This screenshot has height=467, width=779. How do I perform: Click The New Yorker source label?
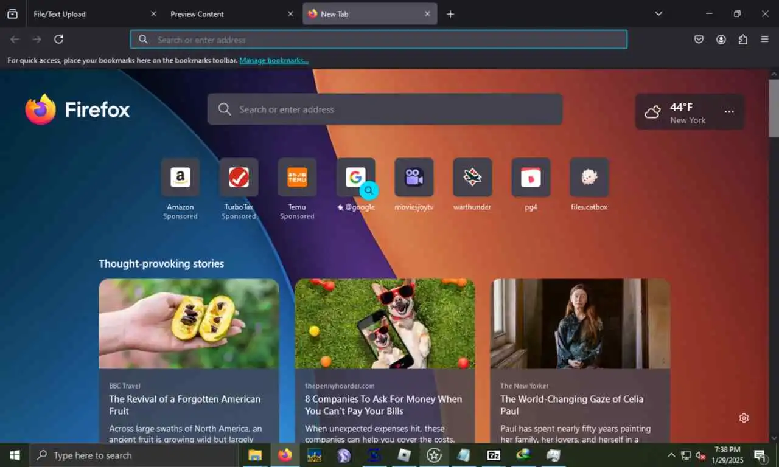coord(525,386)
